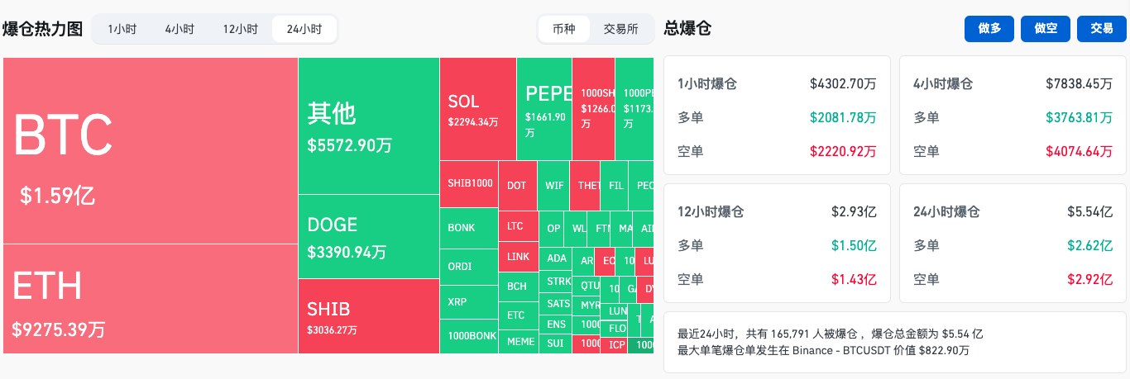
Task: Select the ETH liquidation tile
Action: pyautogui.click(x=151, y=299)
